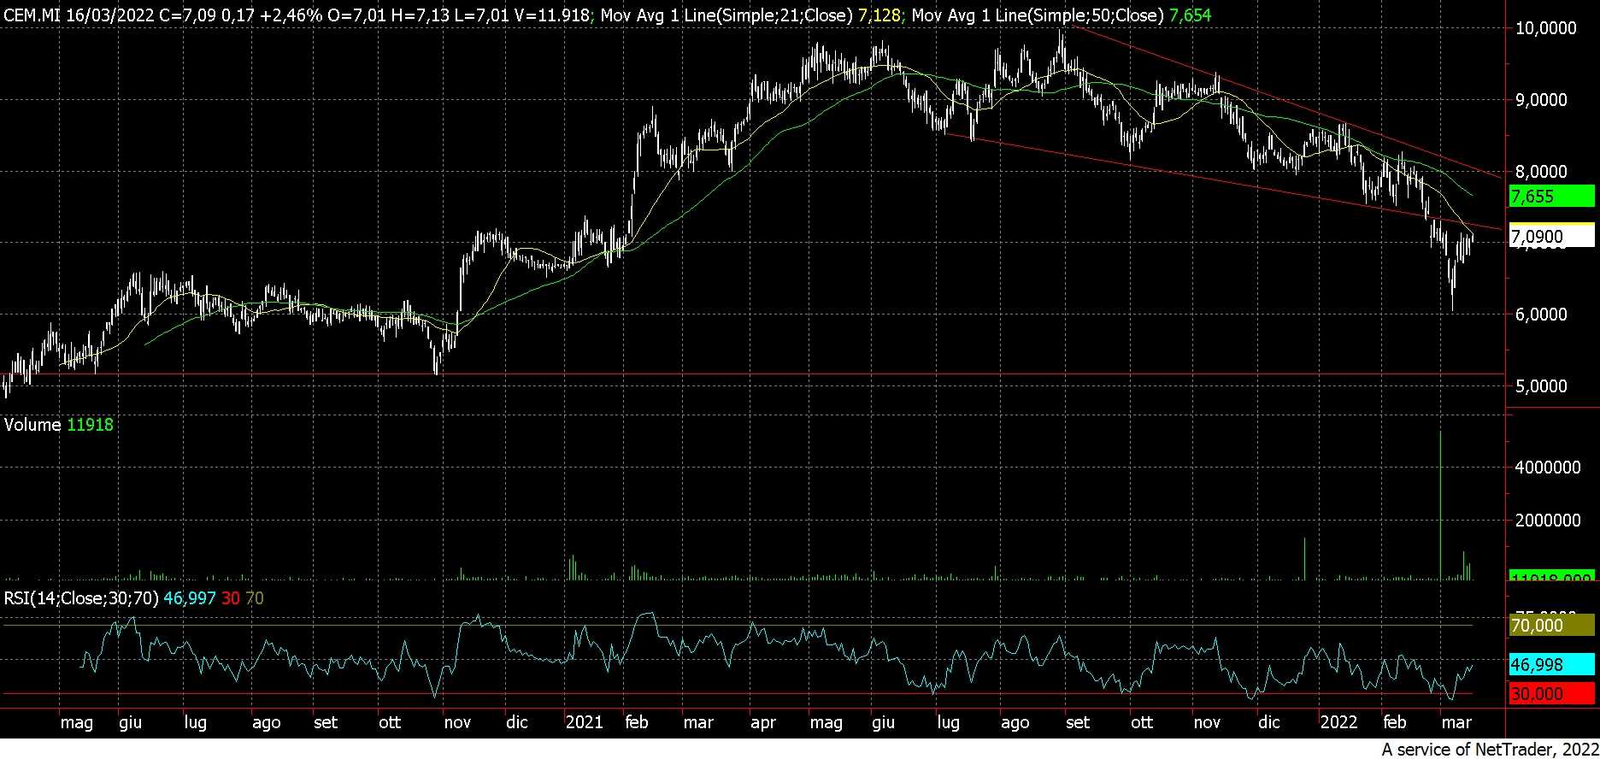This screenshot has width=1600, height=759.
Task: Click the green 7,655 moving average tag
Action: click(1551, 196)
